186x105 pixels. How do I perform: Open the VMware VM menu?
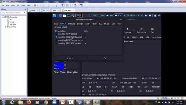click(18, 5)
